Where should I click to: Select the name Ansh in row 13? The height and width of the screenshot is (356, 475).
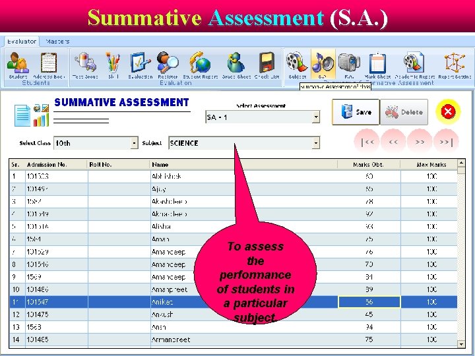159,327
